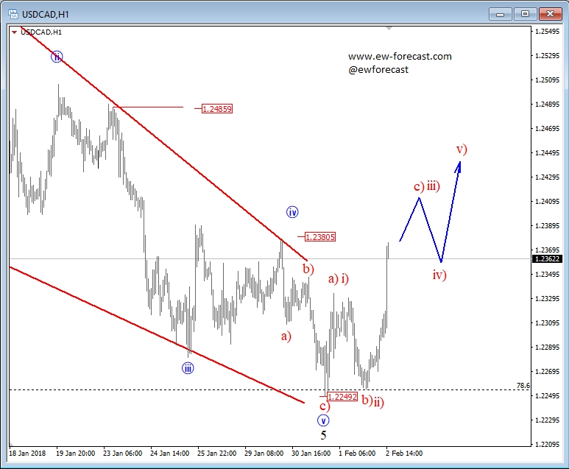This screenshot has width=569, height=469.
Task: Click the chart shift marker triangle at top
Action: click(389, 28)
